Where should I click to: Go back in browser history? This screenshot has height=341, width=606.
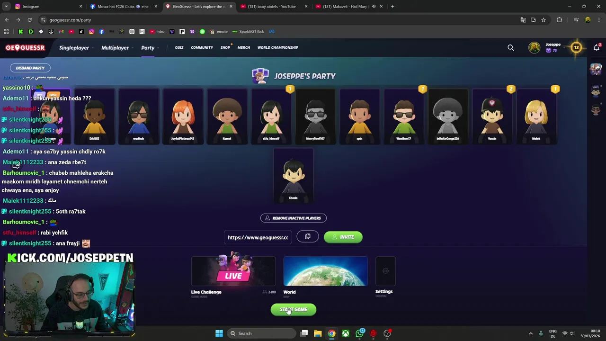[x=7, y=20]
